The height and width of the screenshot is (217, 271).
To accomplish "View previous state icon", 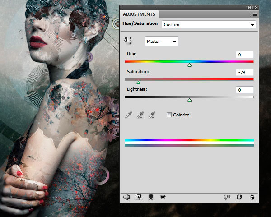I will (x=227, y=197).
